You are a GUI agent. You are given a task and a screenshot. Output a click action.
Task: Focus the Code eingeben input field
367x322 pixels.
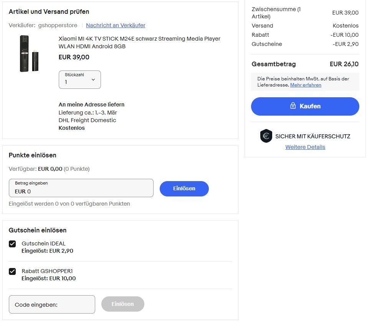pos(52,304)
